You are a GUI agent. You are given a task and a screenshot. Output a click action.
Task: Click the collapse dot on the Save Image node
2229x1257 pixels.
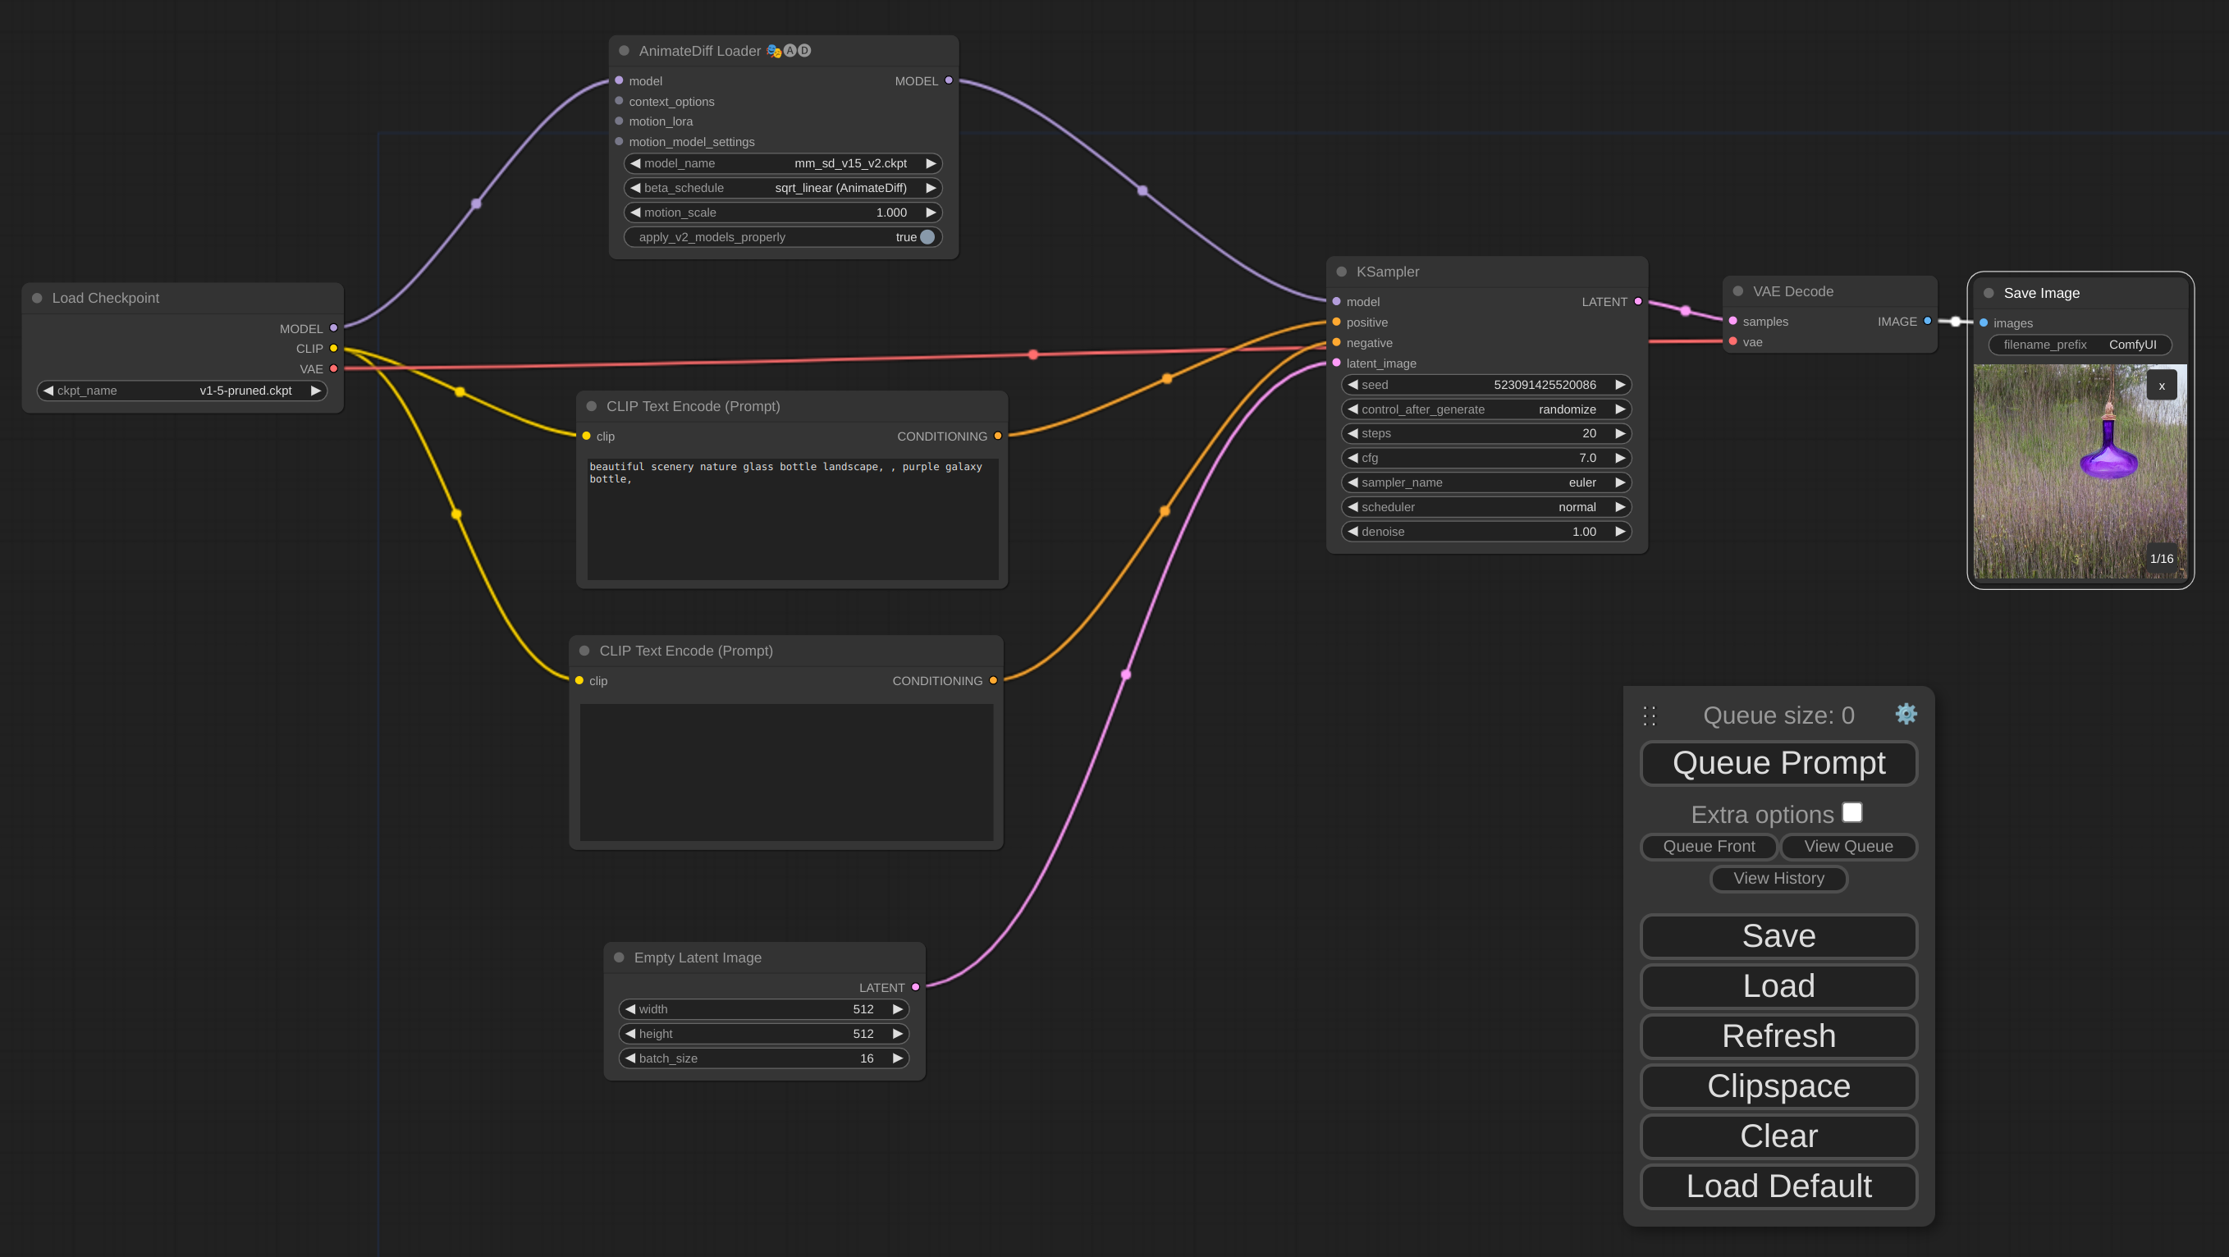(x=1988, y=293)
